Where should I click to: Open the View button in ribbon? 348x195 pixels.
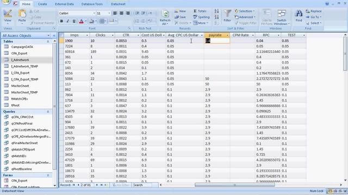point(8,17)
